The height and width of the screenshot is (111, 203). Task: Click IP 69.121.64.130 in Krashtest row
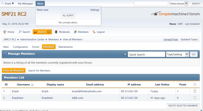pyautogui.click(x=129, y=98)
